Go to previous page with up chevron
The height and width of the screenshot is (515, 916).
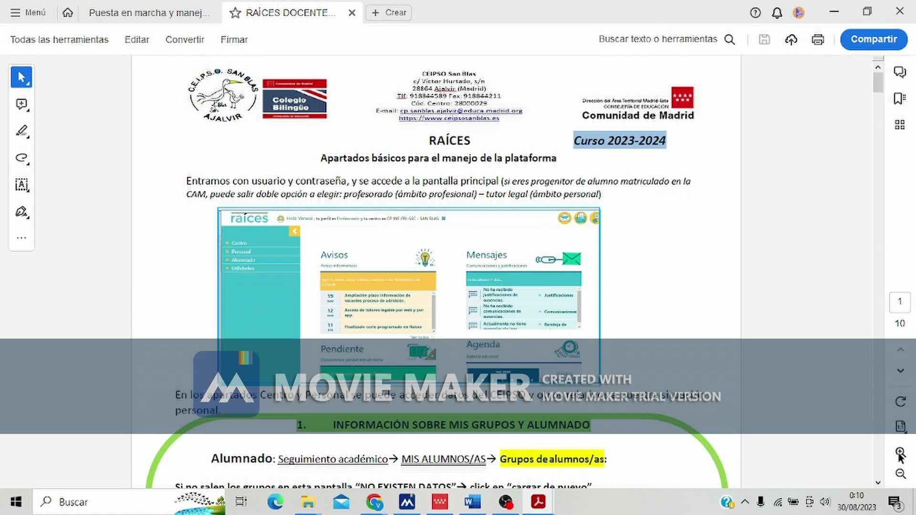pos(900,350)
